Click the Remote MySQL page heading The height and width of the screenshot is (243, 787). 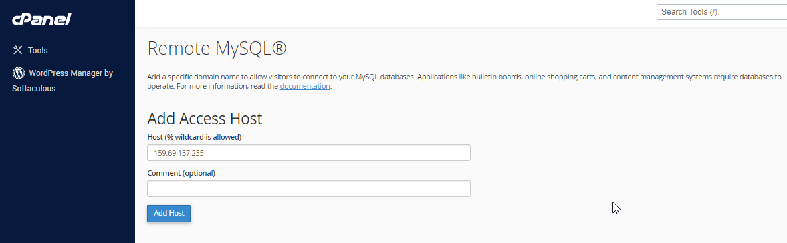(x=217, y=49)
